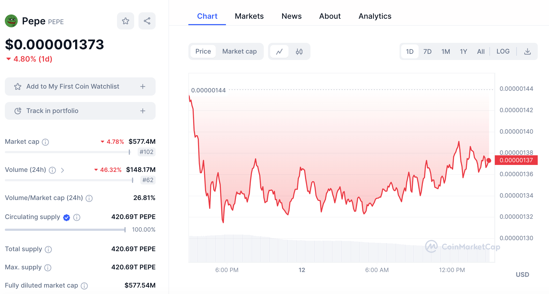Select Price chart mode
The height and width of the screenshot is (294, 549).
tap(203, 51)
